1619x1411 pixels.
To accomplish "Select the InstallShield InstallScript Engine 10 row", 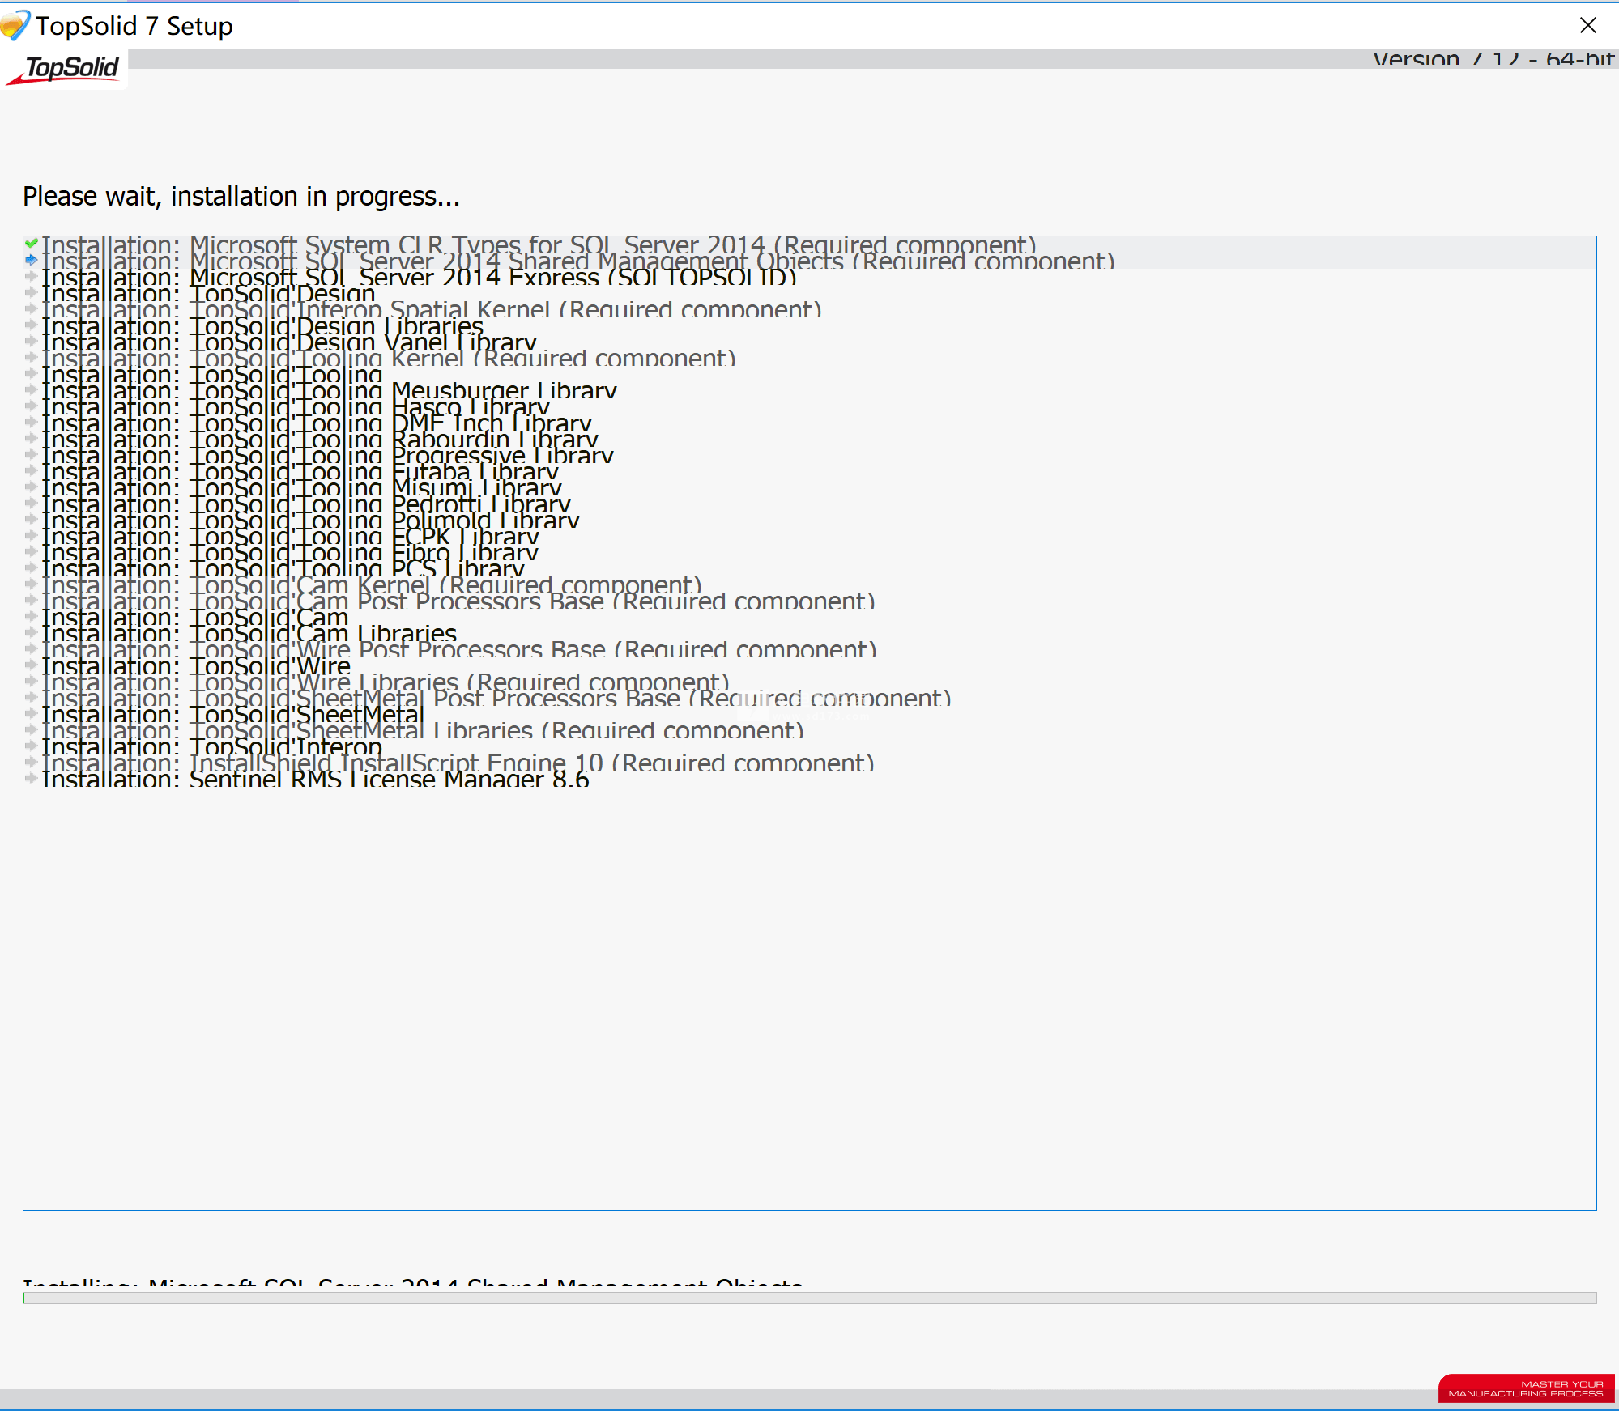I will click(x=810, y=763).
